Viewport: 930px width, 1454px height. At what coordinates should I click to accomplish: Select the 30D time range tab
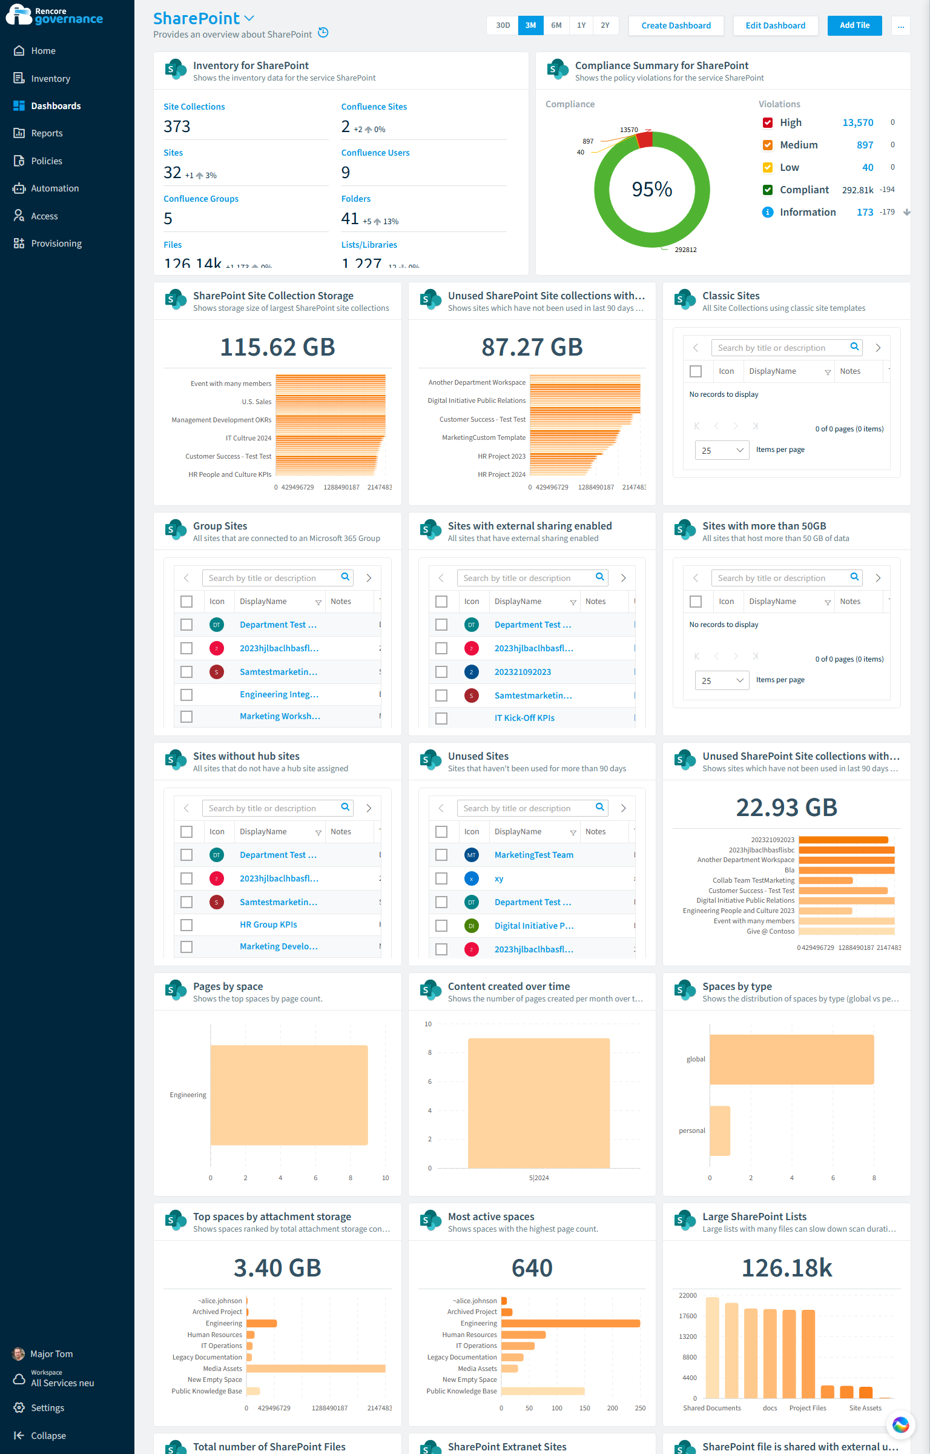503,25
